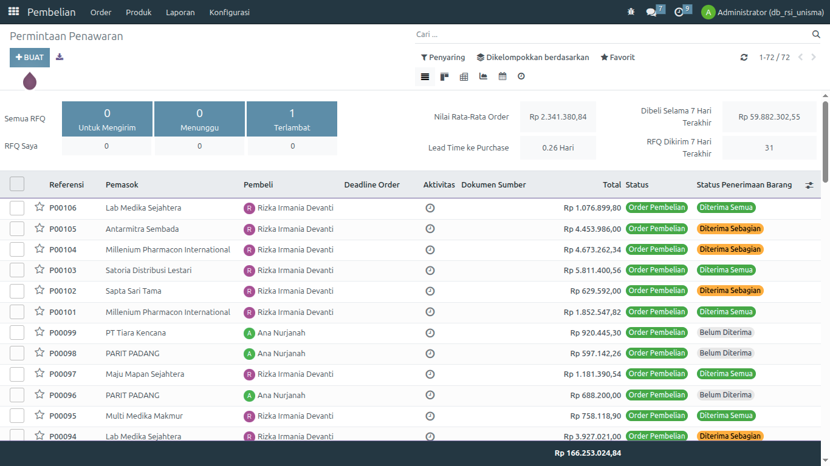The width and height of the screenshot is (830, 466).
Task: Click the BUAT button
Action: coord(30,57)
